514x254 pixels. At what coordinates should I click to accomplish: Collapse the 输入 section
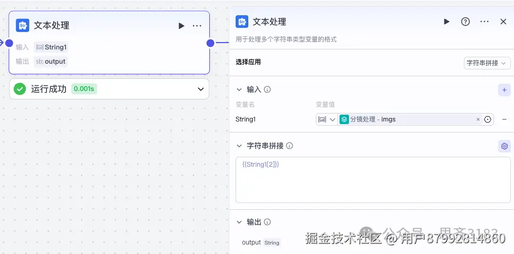(239, 89)
